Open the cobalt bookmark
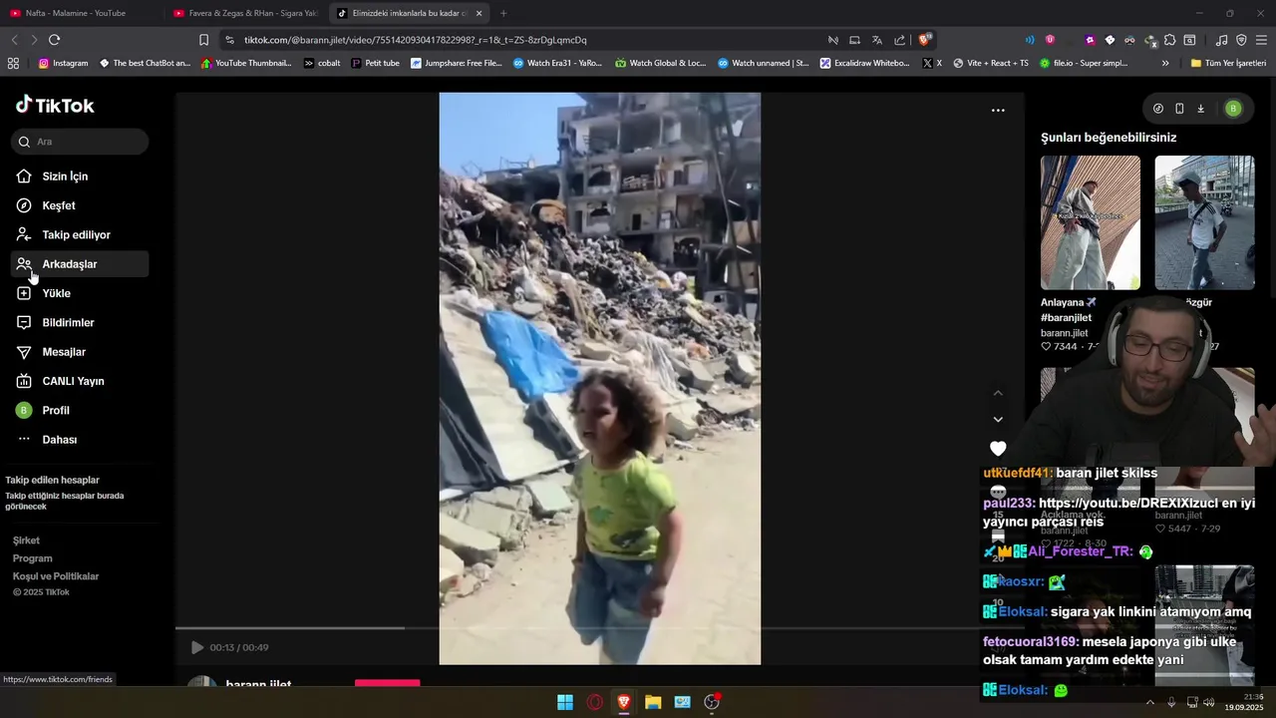The width and height of the screenshot is (1276, 718). click(x=321, y=63)
